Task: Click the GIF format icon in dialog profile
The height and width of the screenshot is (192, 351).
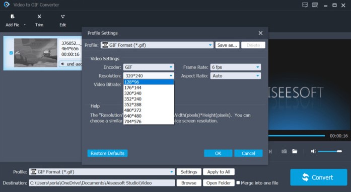Action: [105, 45]
